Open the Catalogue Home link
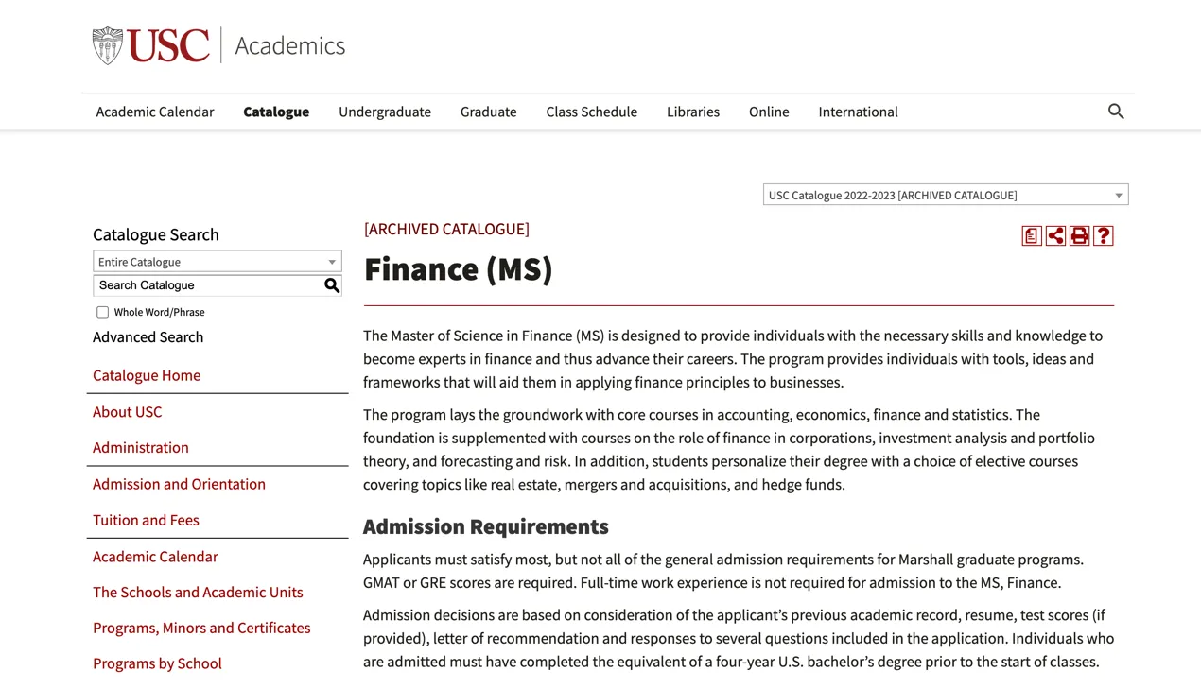This screenshot has height=689, width=1201. (x=147, y=375)
